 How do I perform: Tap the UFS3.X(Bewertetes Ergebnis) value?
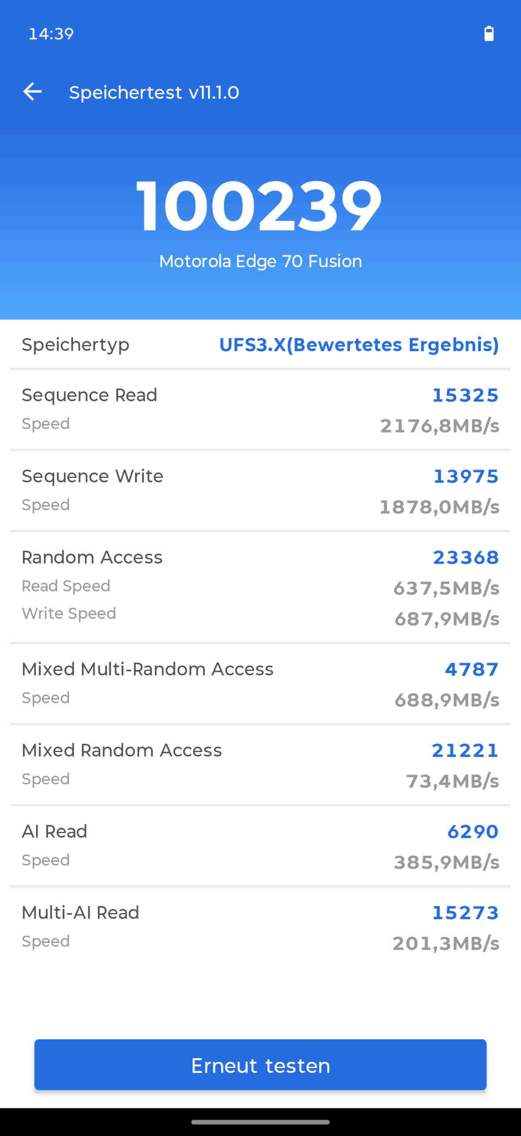(359, 345)
